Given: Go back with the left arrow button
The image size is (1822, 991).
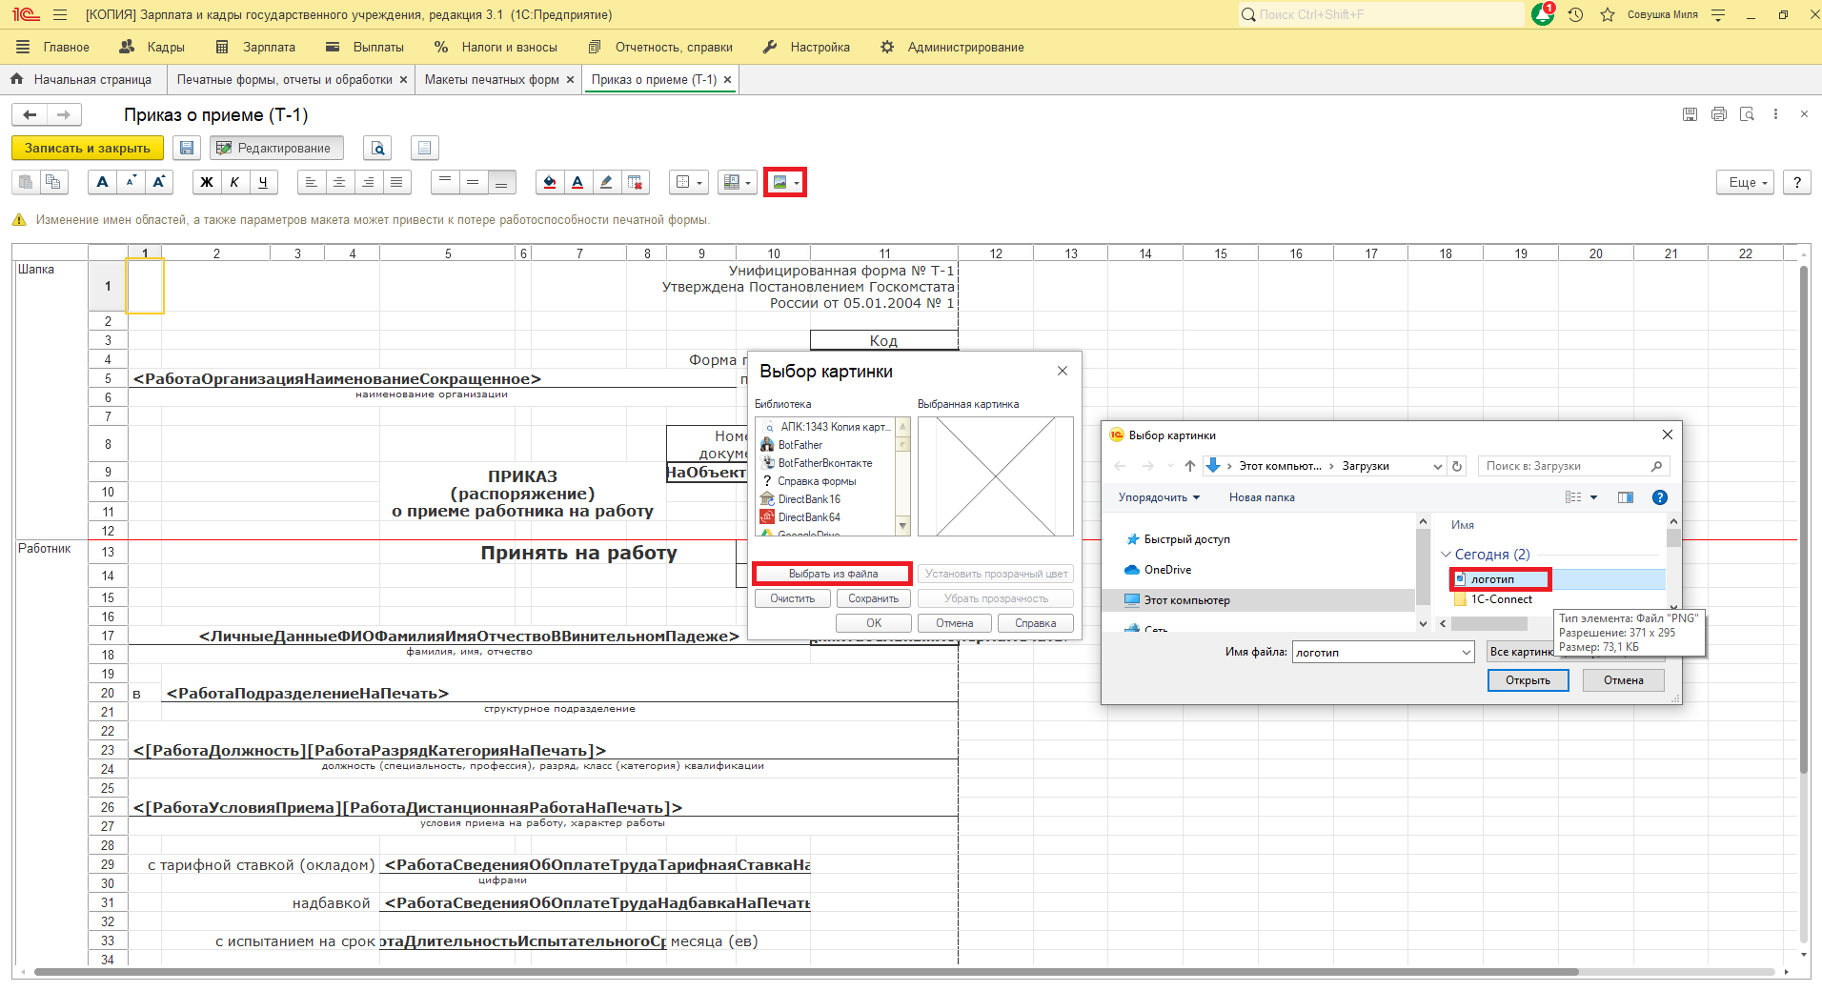Looking at the screenshot, I should pos(30,114).
